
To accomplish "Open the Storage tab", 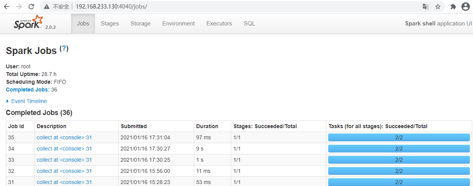I will [x=141, y=24].
